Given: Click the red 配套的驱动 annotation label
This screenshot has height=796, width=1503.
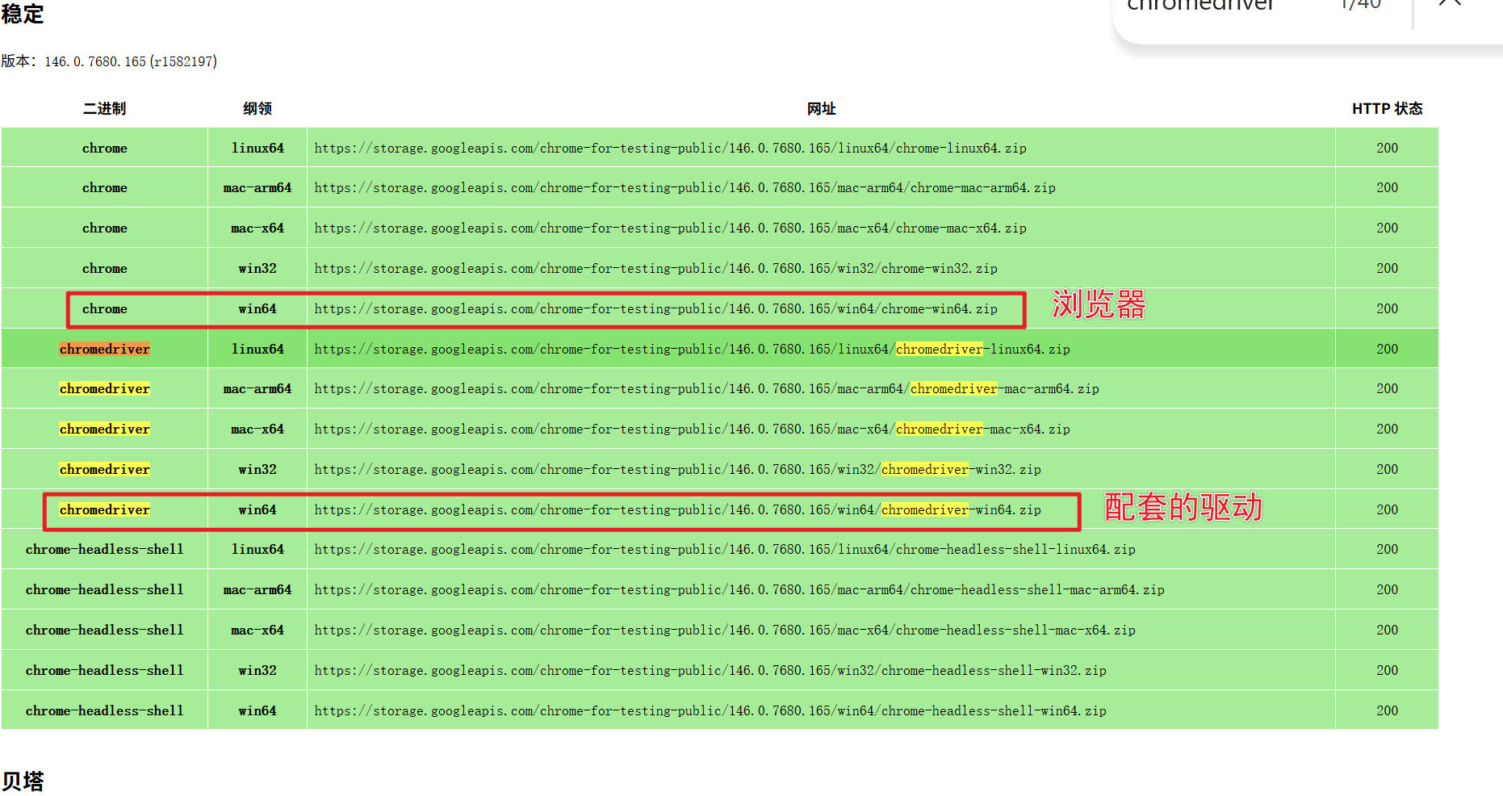Looking at the screenshot, I should pos(1183,508).
